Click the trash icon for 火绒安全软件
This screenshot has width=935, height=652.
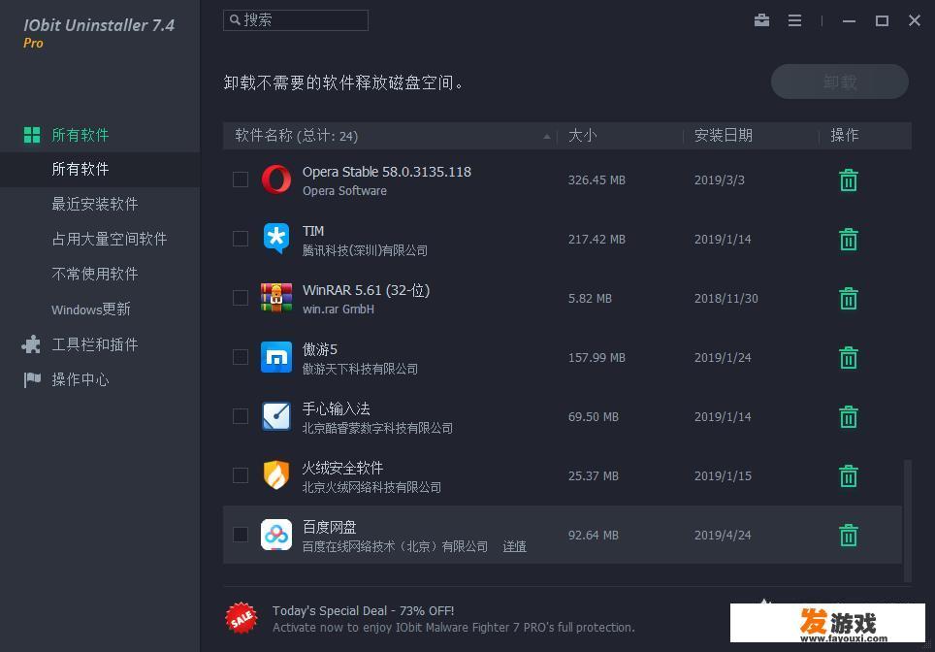[x=848, y=475]
